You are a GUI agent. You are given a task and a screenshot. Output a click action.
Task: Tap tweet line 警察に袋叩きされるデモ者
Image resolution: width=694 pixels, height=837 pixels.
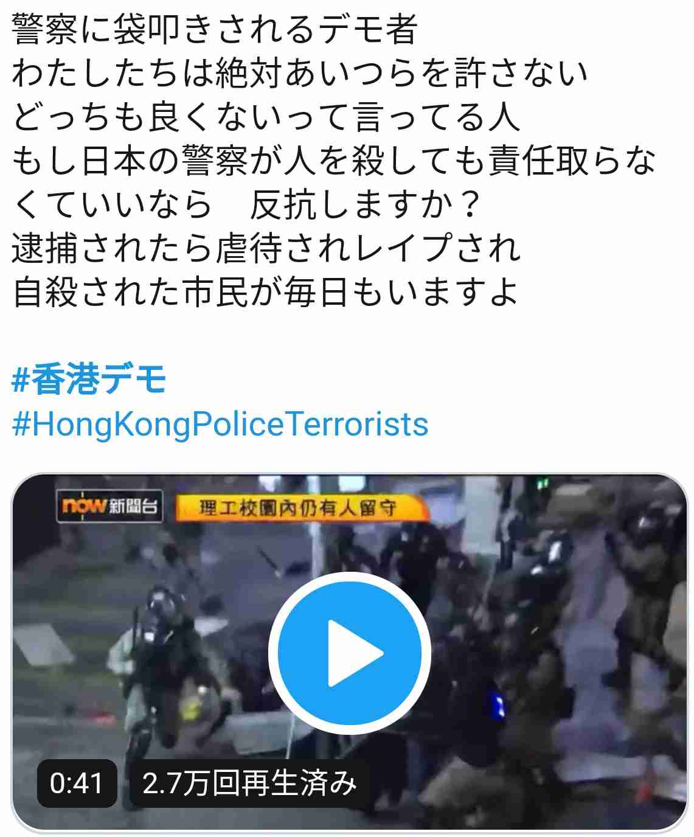(x=215, y=27)
